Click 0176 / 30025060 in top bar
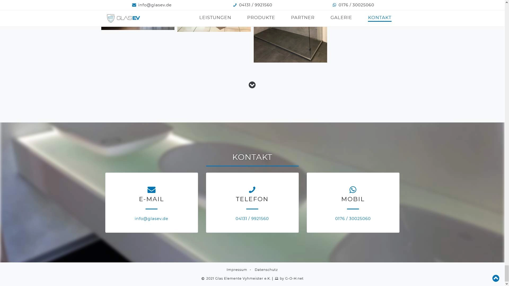 pos(356,5)
